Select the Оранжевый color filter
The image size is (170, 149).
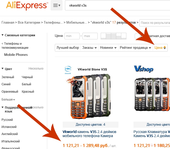(10, 92)
